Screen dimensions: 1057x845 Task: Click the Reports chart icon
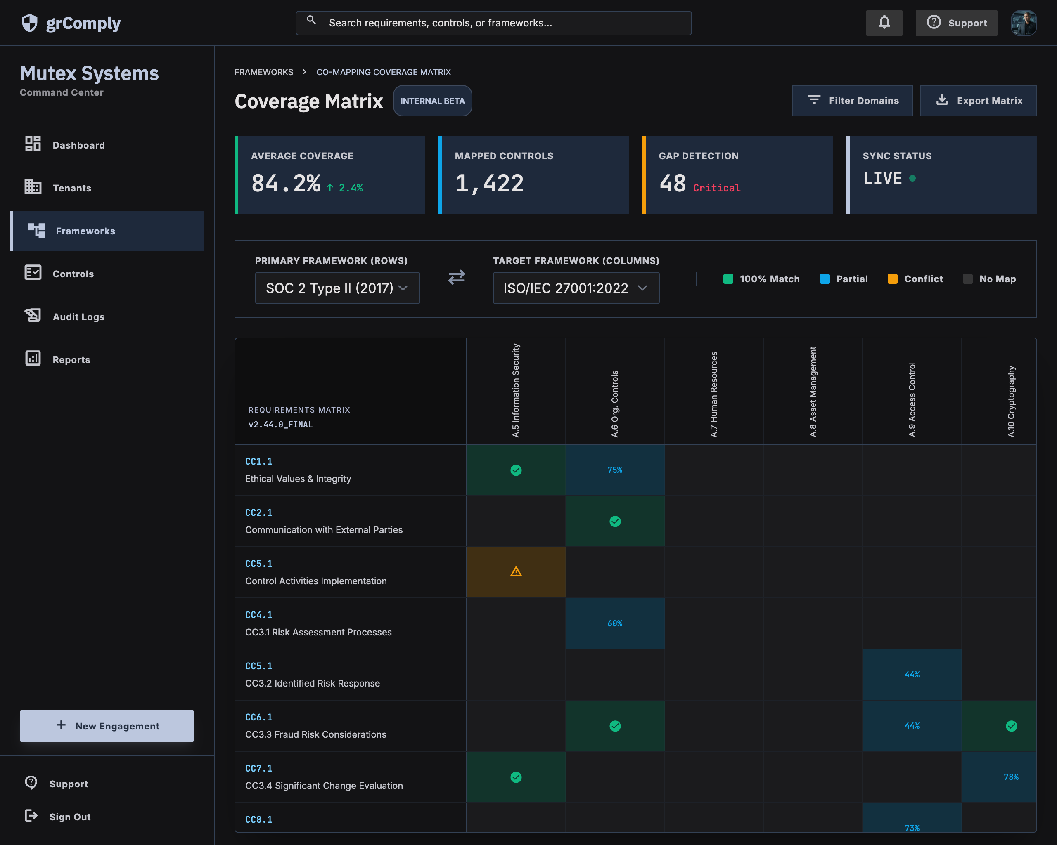pyautogui.click(x=33, y=358)
